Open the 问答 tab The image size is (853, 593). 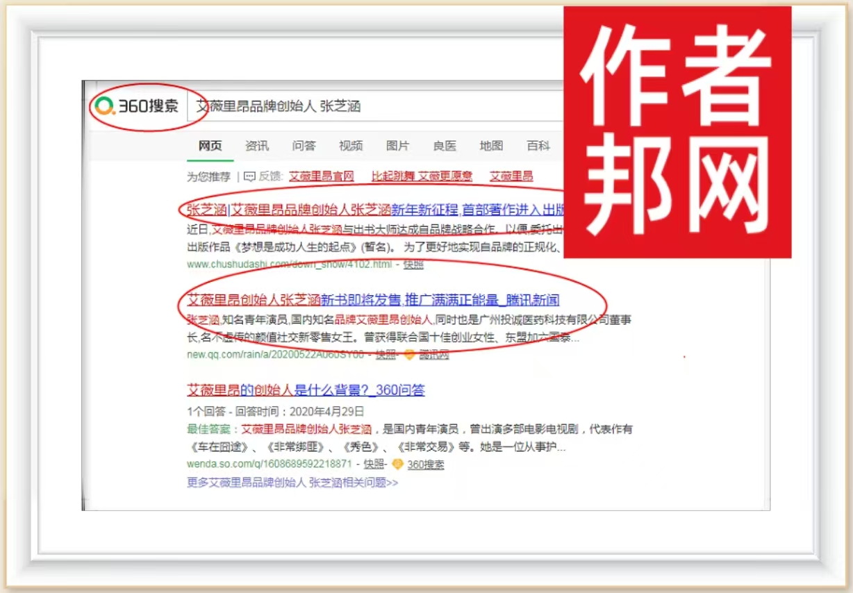coord(304,146)
